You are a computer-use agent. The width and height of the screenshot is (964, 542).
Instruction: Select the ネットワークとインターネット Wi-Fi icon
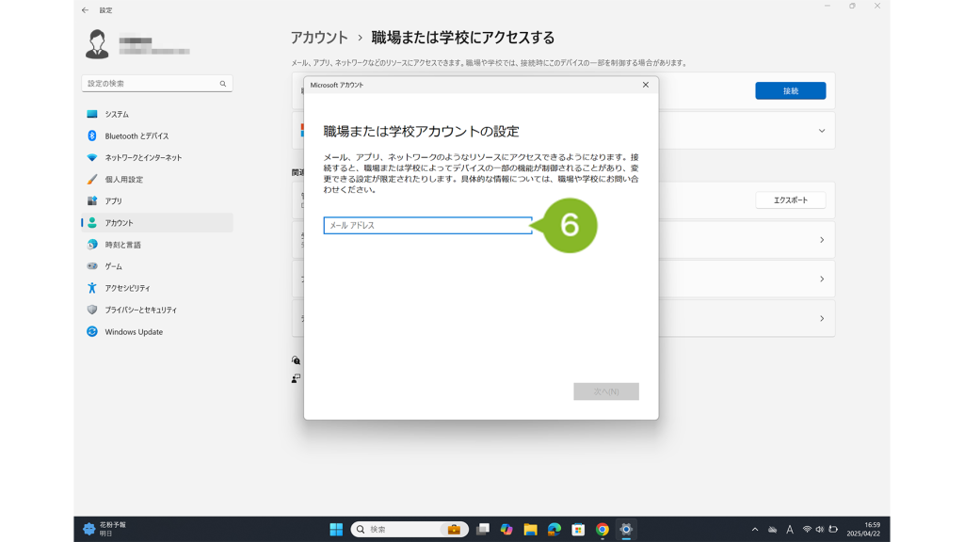pos(92,157)
